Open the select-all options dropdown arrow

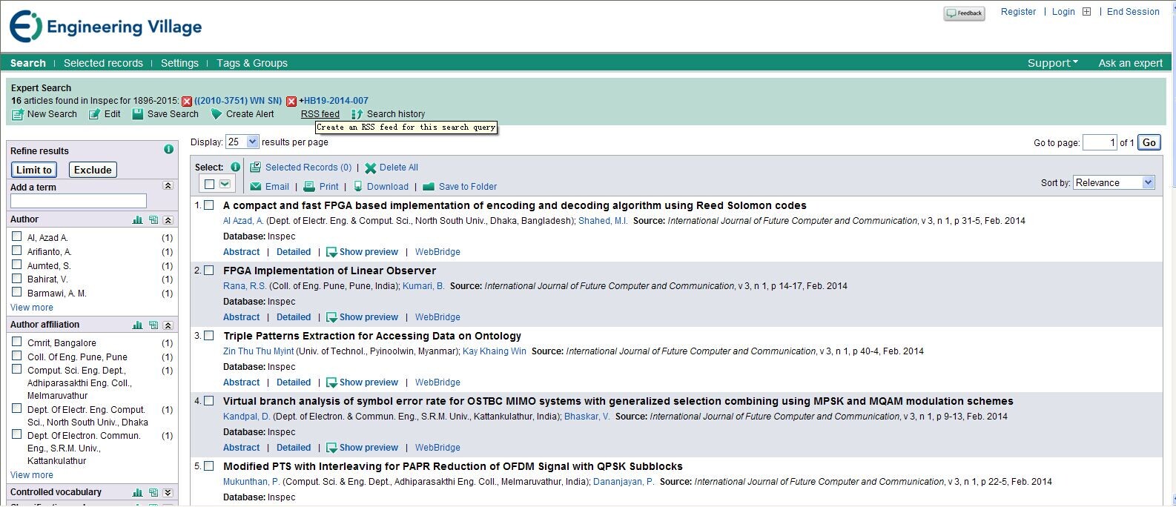click(225, 184)
